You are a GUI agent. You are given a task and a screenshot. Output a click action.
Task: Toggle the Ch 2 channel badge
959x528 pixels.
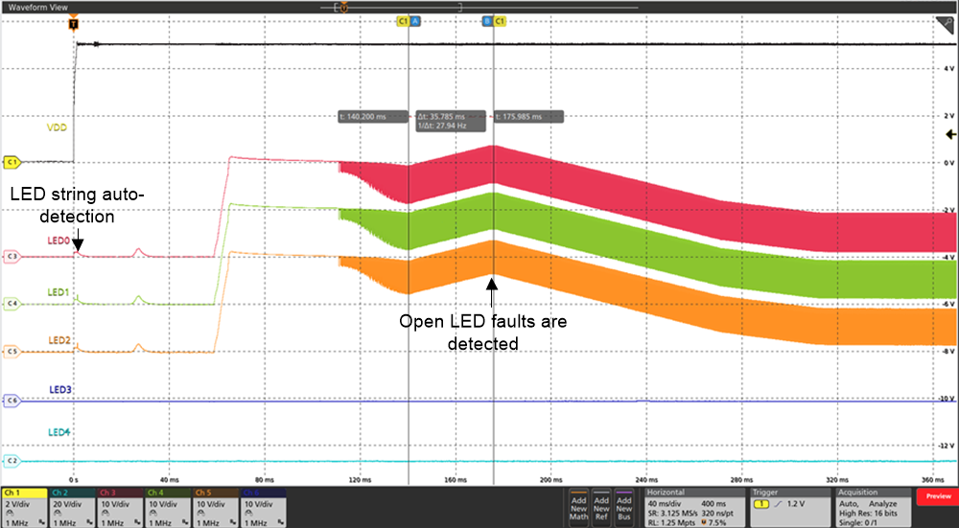[x=72, y=507]
